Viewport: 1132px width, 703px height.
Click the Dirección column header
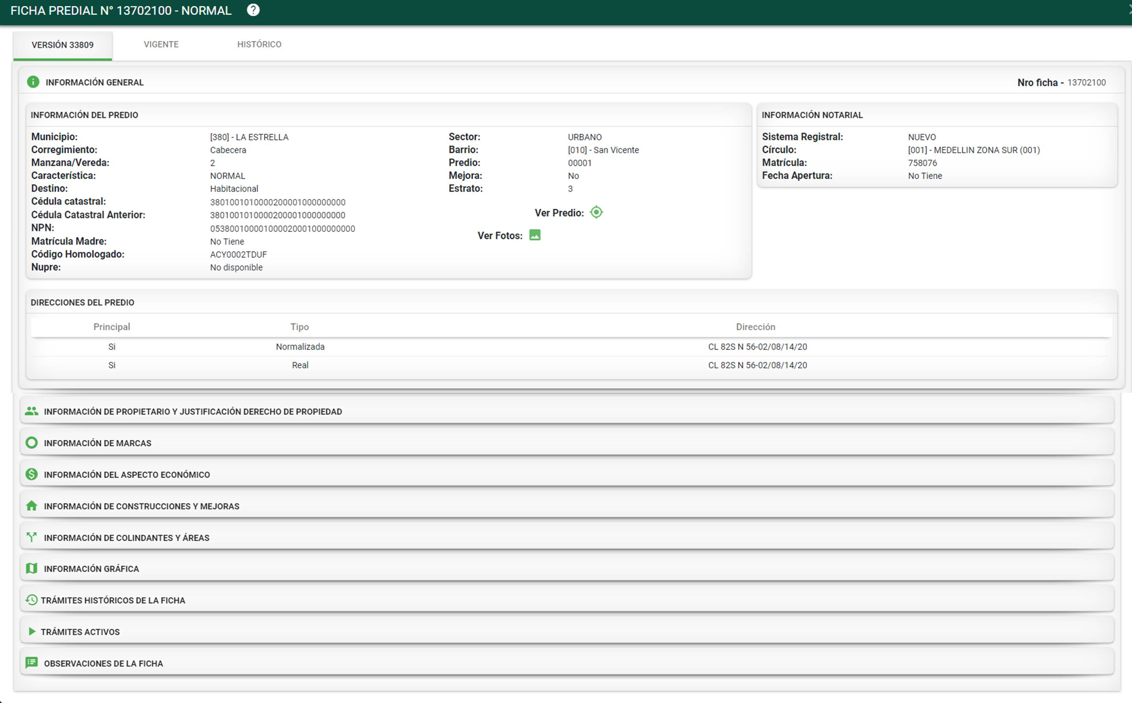pos(755,327)
